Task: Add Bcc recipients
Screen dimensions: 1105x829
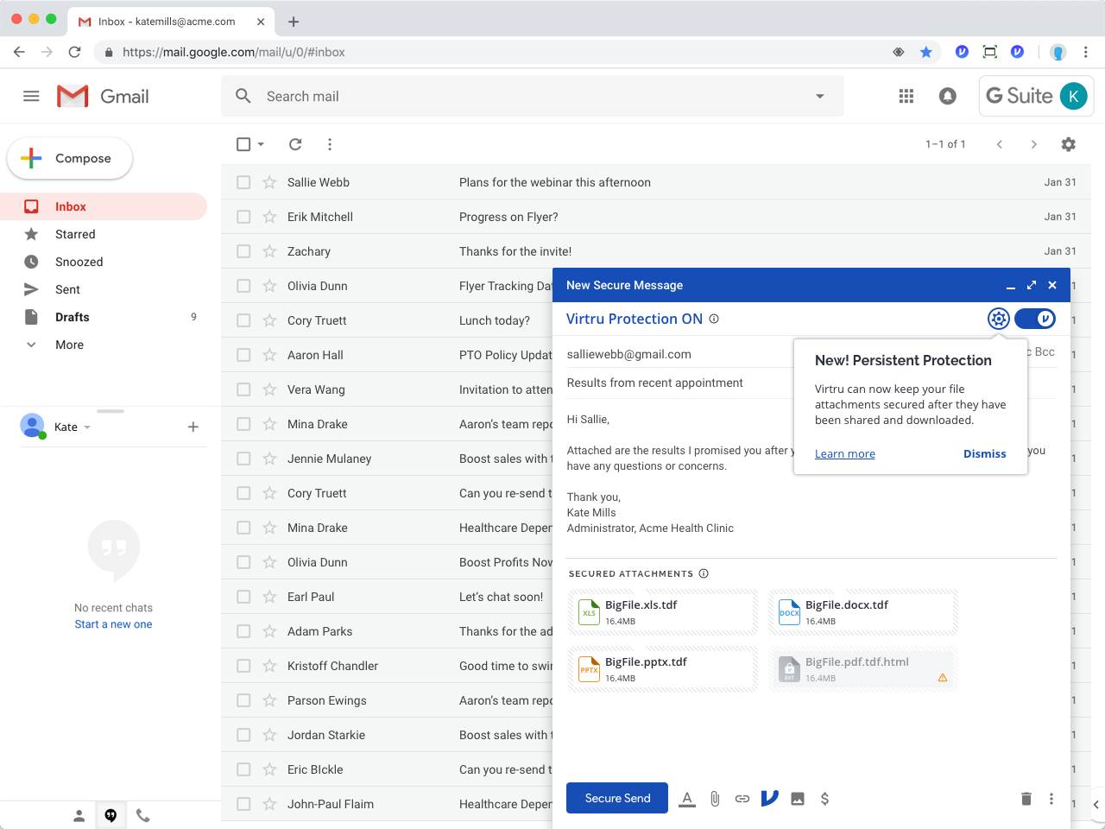Action: pos(1045,351)
